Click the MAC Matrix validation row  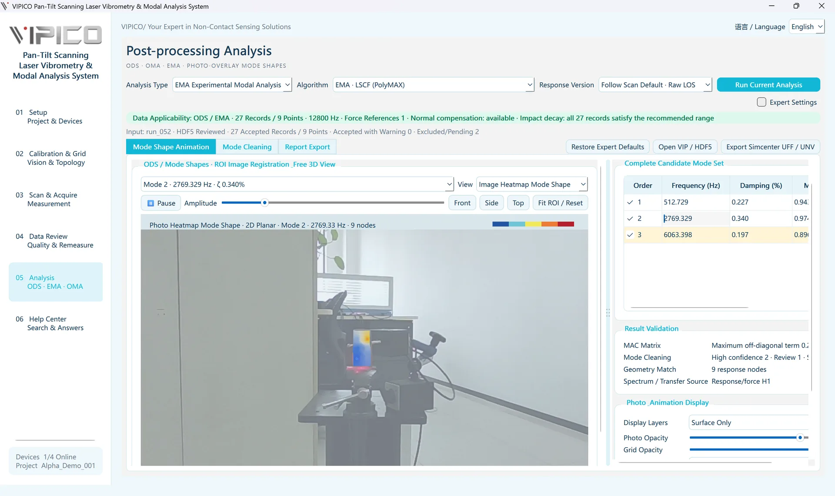[x=715, y=345]
